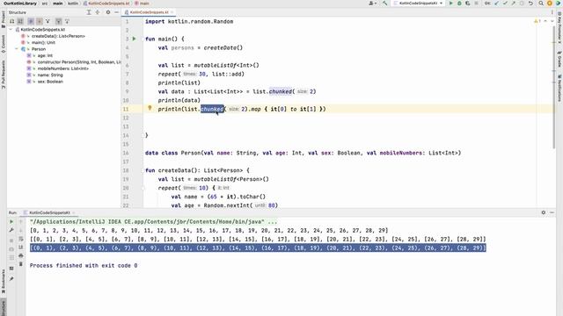Toggle show fields in Structure toolbar
The height and width of the screenshot is (316, 563).
click(x=39, y=21)
